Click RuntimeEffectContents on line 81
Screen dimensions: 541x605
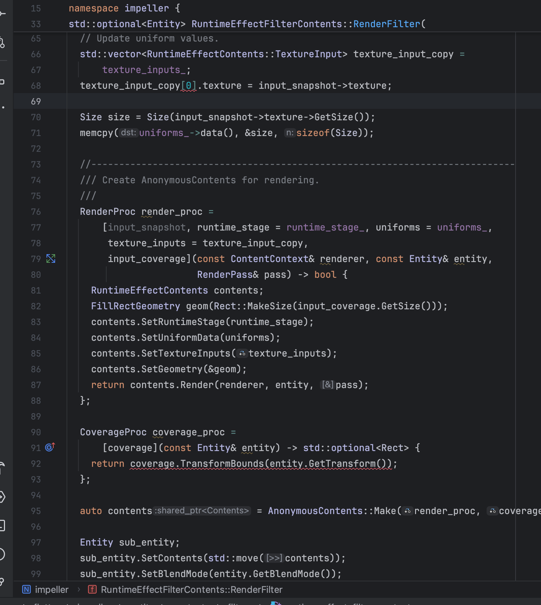[x=150, y=290]
